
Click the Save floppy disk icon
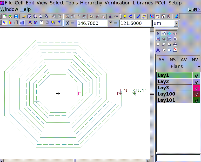point(16,16)
